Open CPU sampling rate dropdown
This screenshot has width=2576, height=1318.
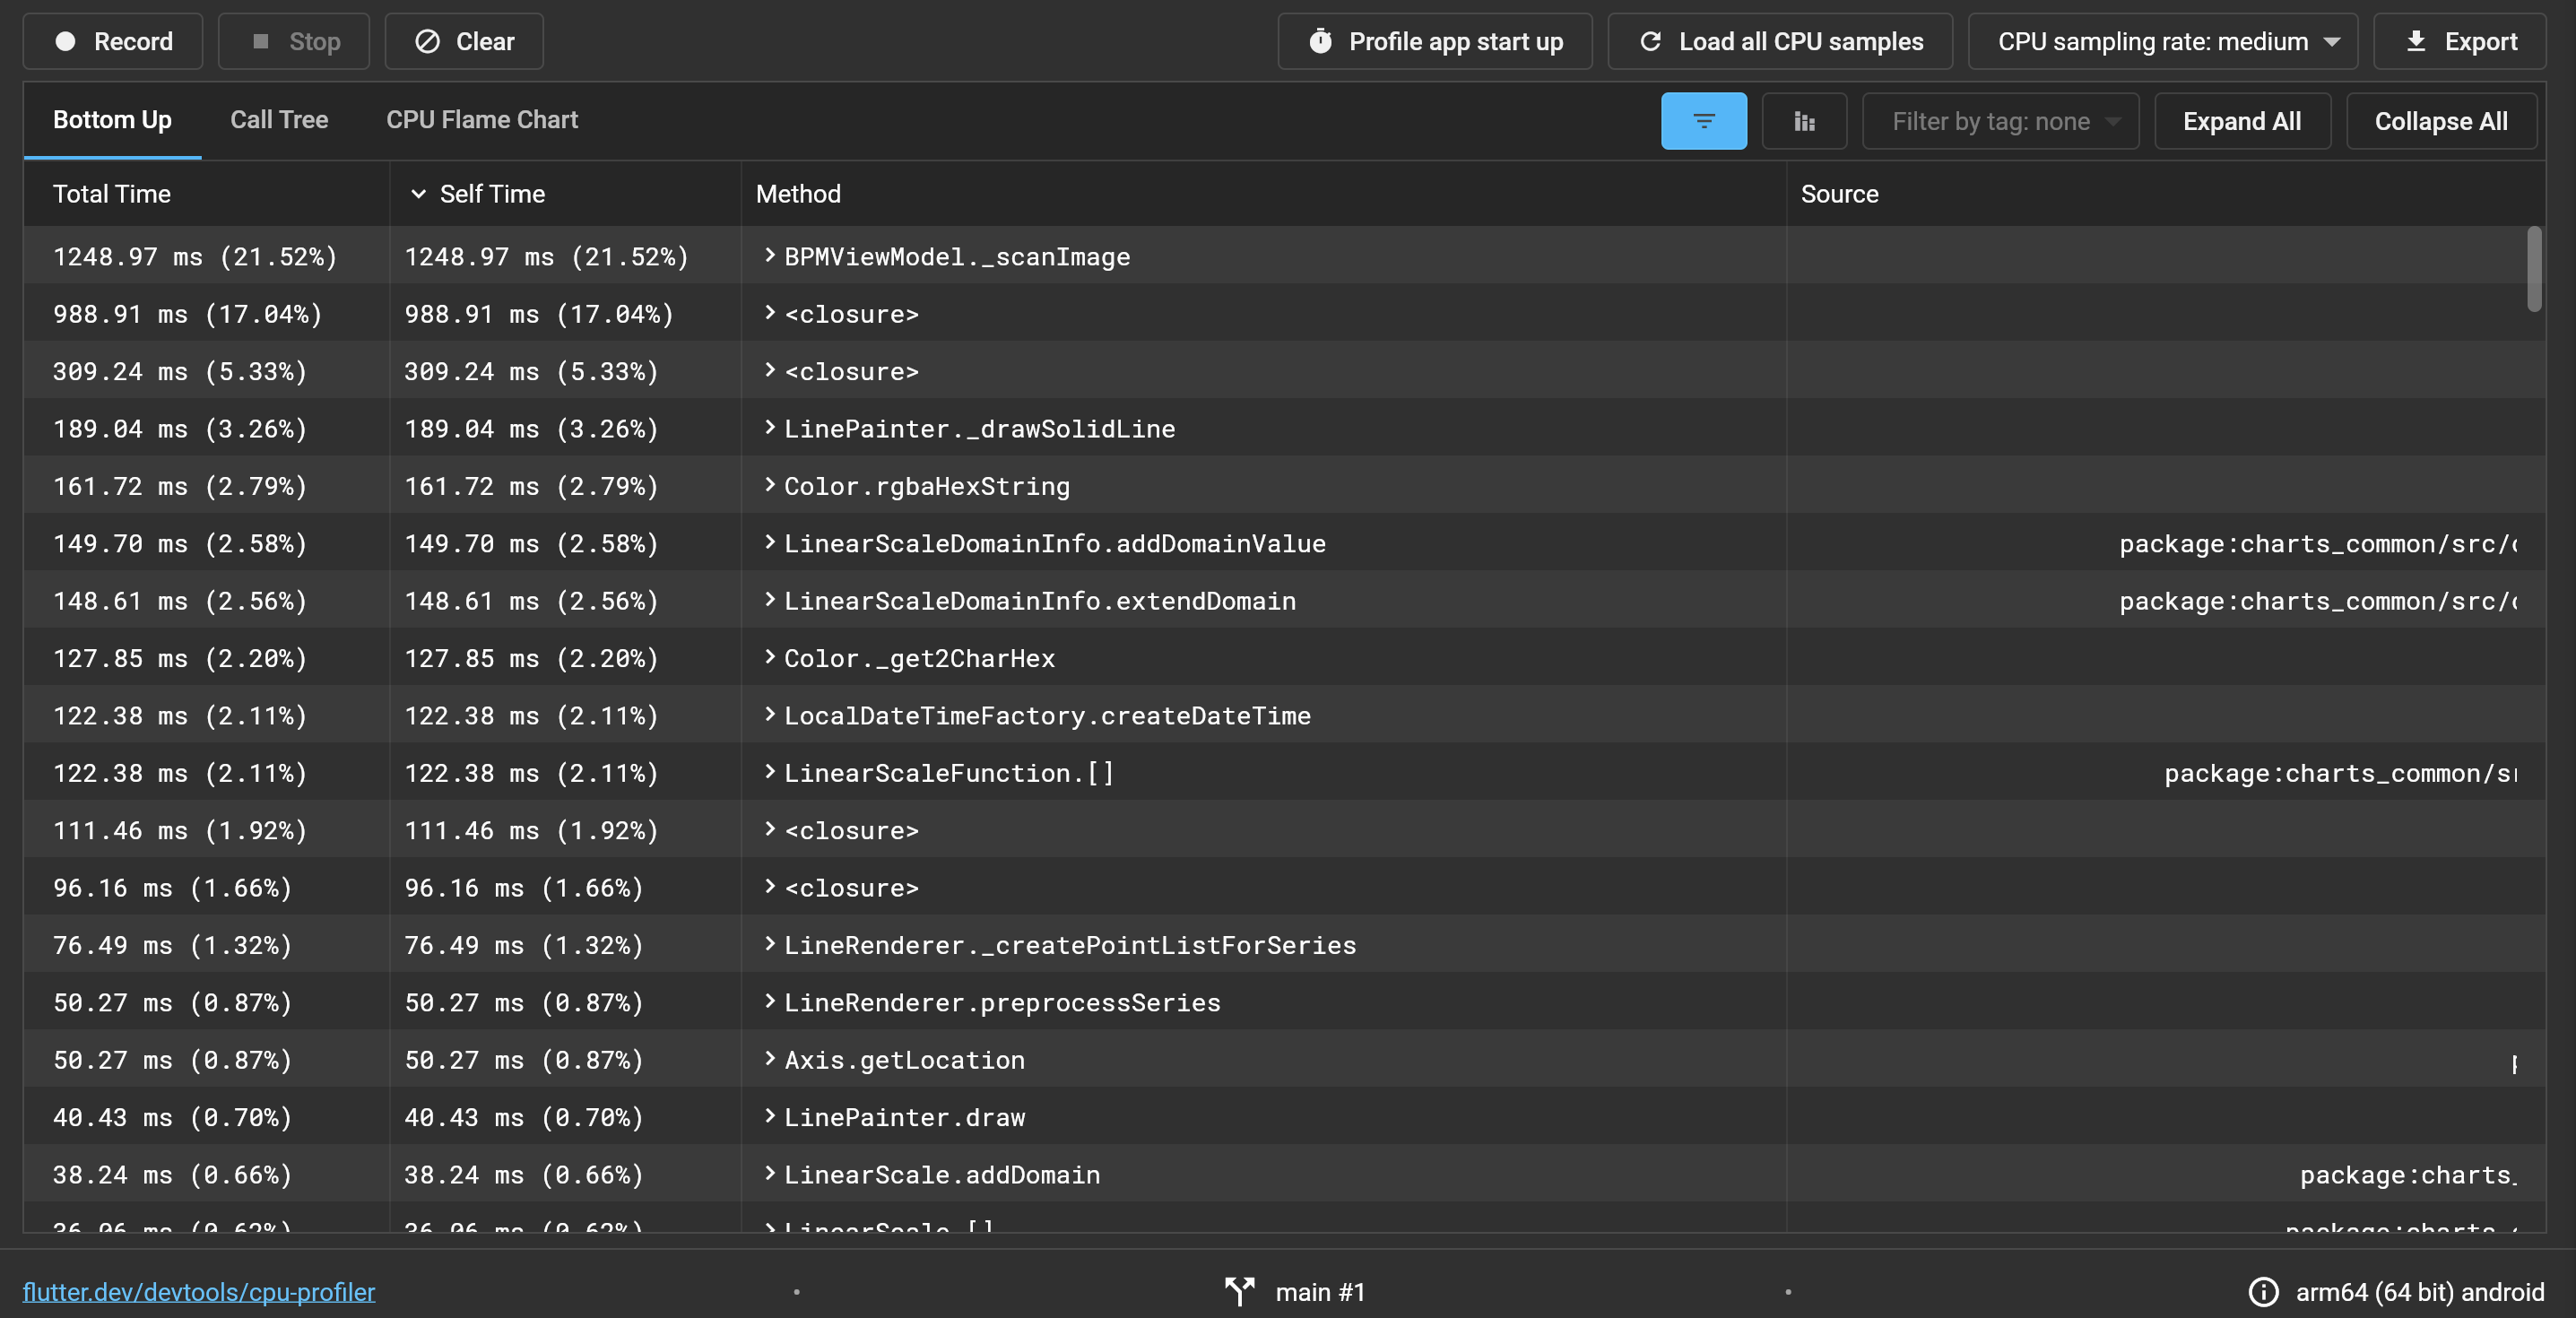pyautogui.click(x=2163, y=41)
